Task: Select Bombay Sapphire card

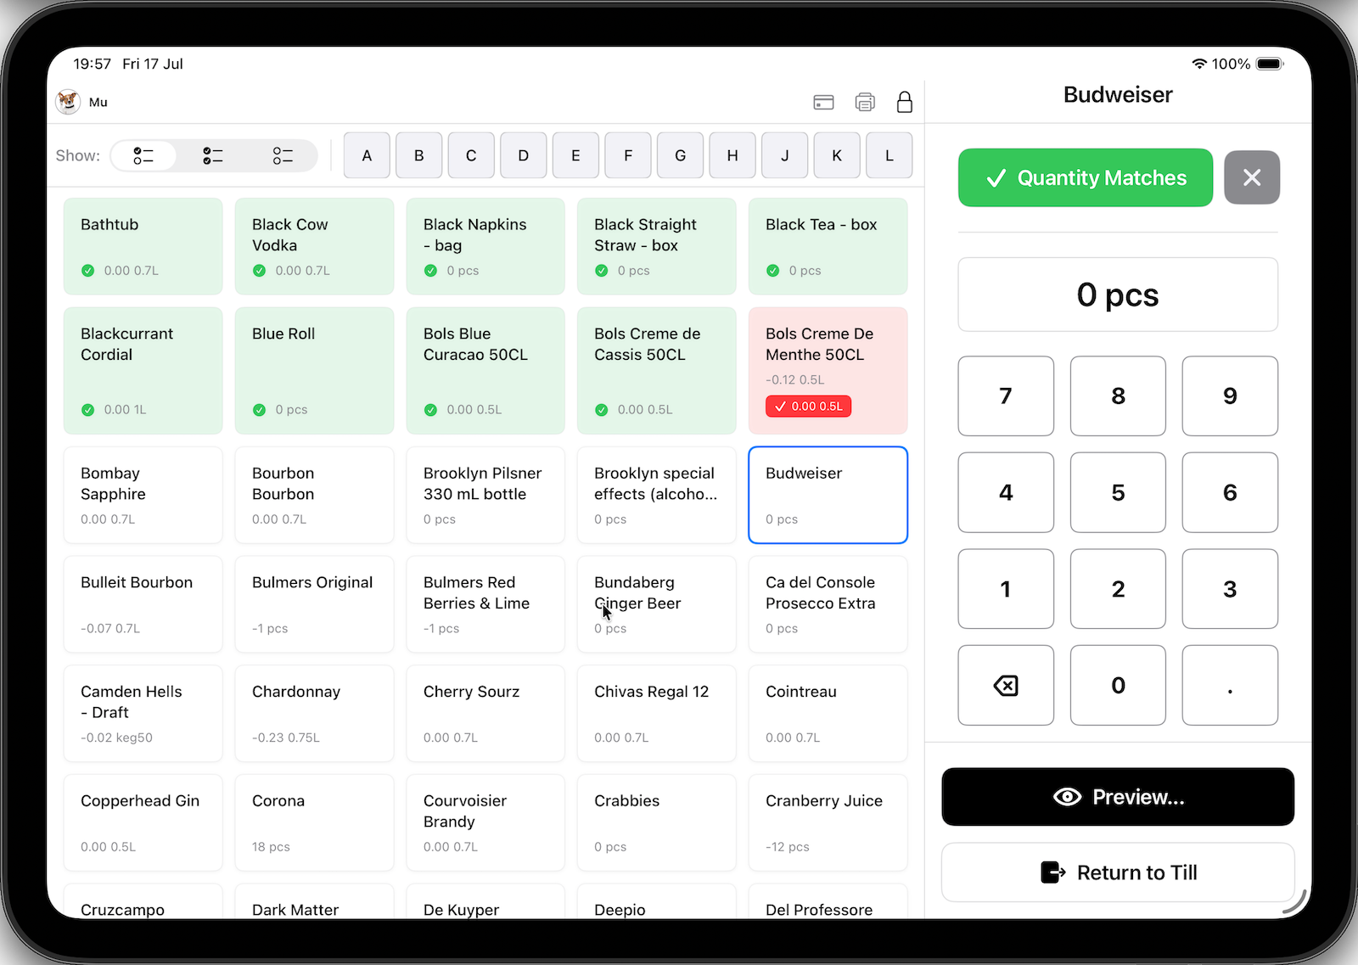Action: (143, 495)
